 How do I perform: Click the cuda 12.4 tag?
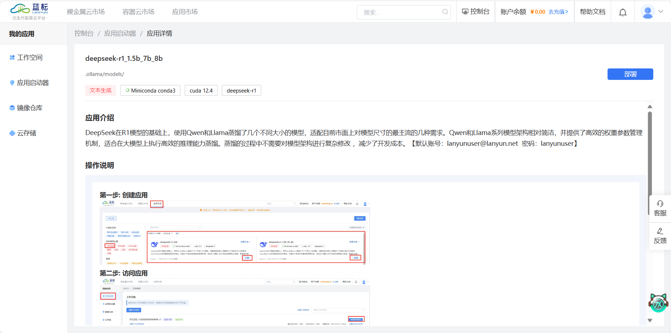pos(201,90)
